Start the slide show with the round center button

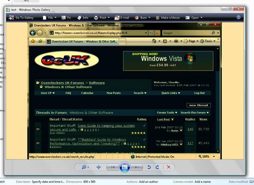(124, 167)
